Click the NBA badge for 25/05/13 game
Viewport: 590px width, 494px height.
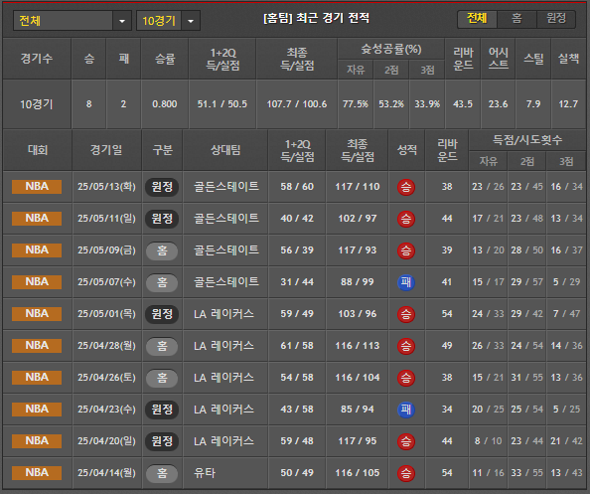point(37,187)
